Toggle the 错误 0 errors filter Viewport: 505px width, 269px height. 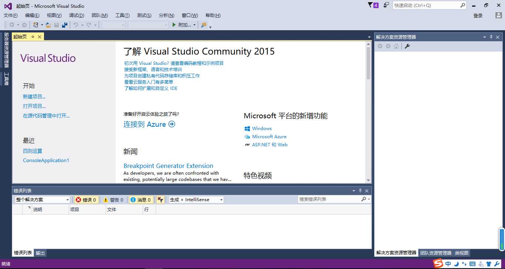point(86,200)
